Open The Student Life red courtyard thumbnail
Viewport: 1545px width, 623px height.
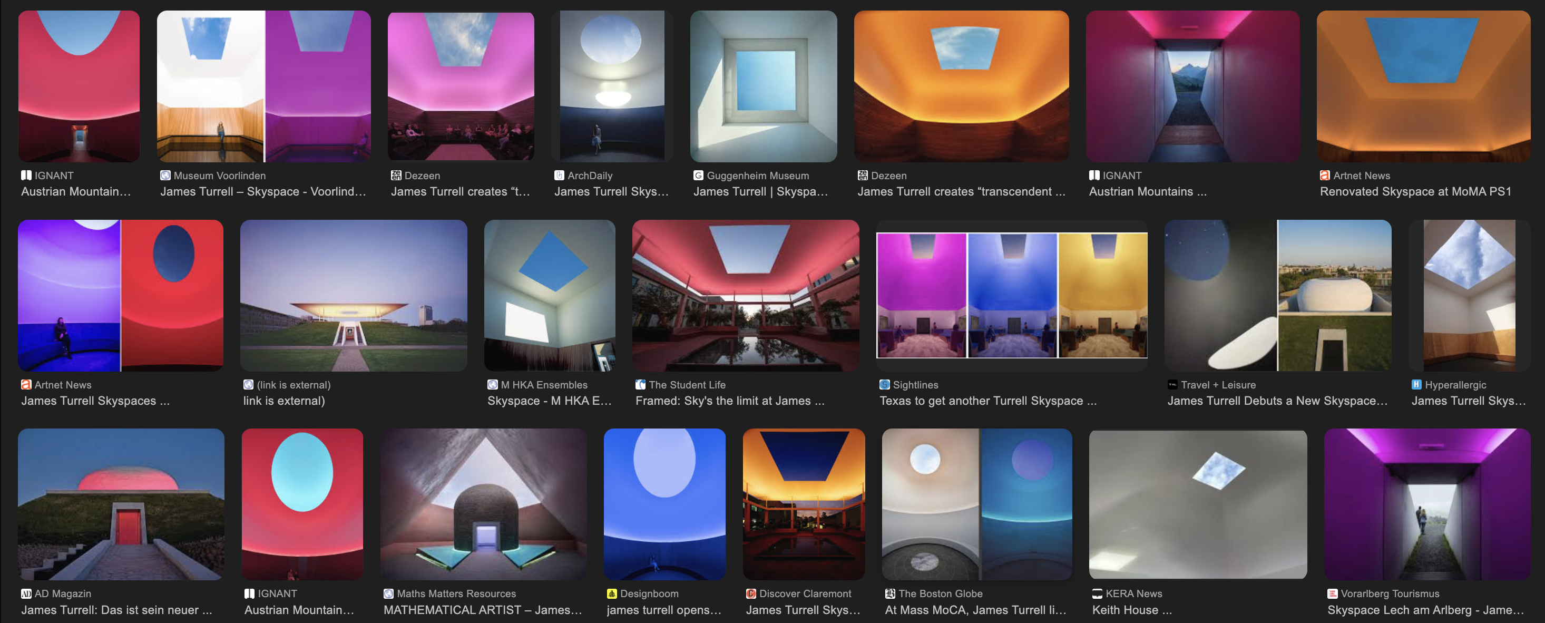746,295
